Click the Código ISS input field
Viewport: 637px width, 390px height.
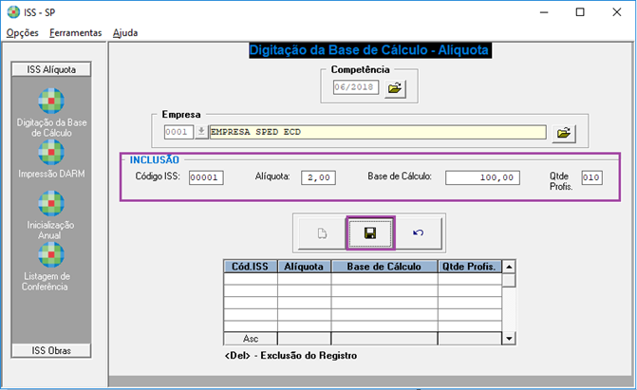[x=206, y=177]
